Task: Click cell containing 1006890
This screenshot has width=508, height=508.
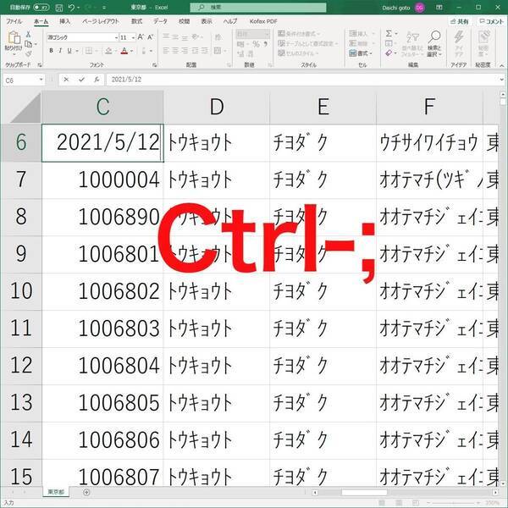Action: click(x=102, y=217)
